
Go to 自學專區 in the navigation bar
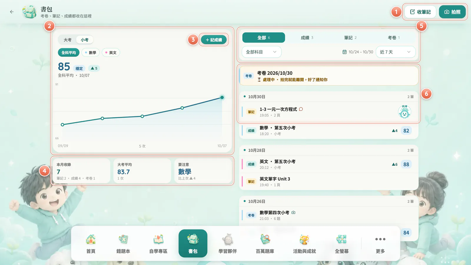point(158,244)
